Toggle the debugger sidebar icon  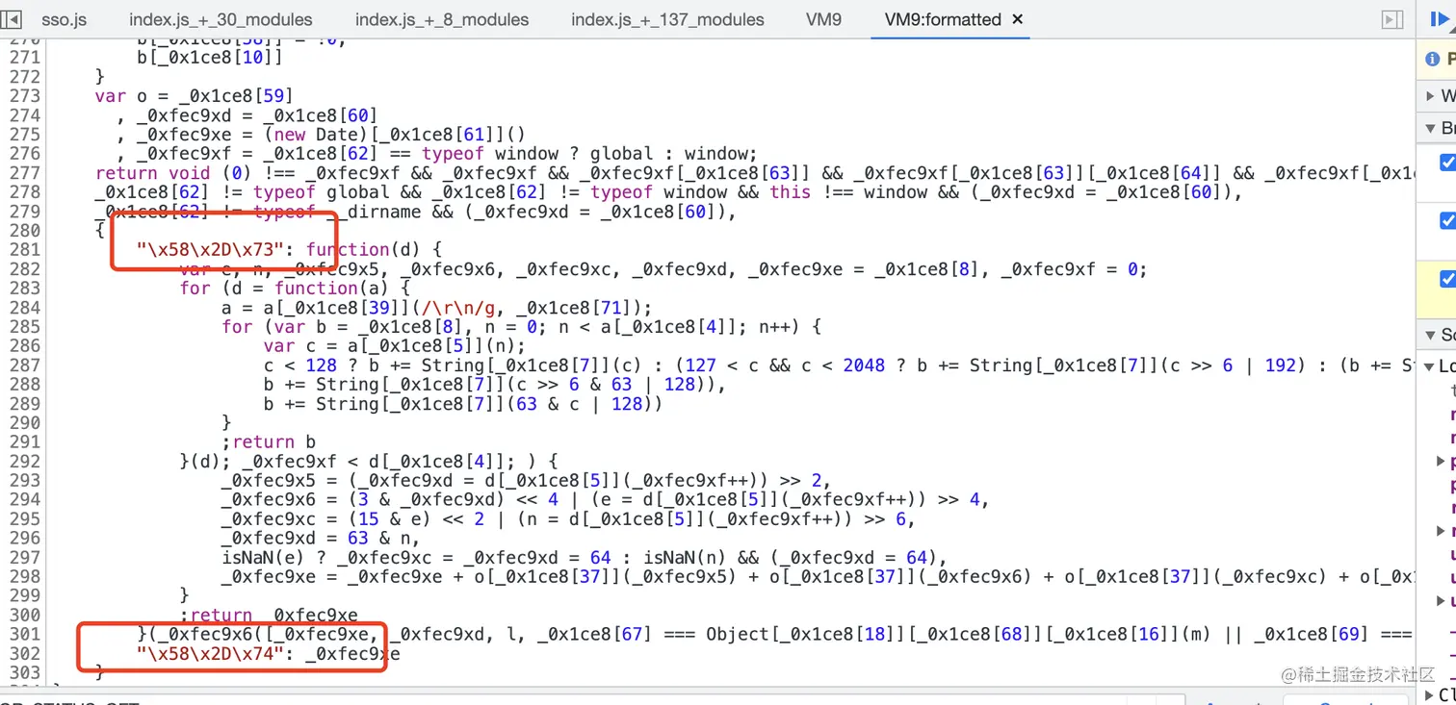pyautogui.click(x=1391, y=19)
